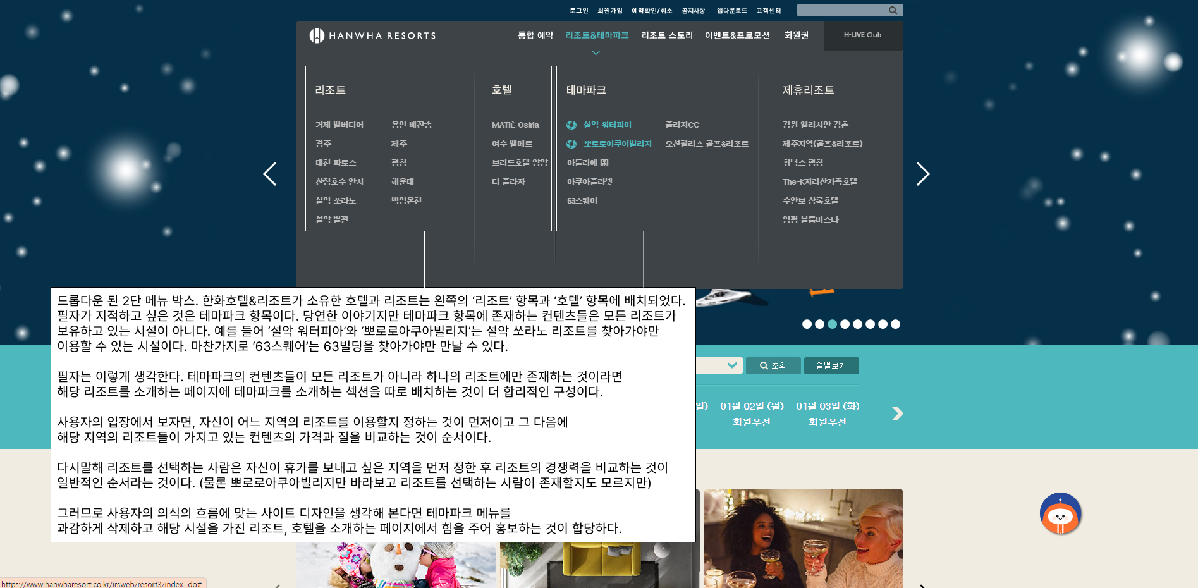Viewport: 1198px width, 588px height.
Task: Click the search magnifier icon in the top search box
Action: click(893, 10)
